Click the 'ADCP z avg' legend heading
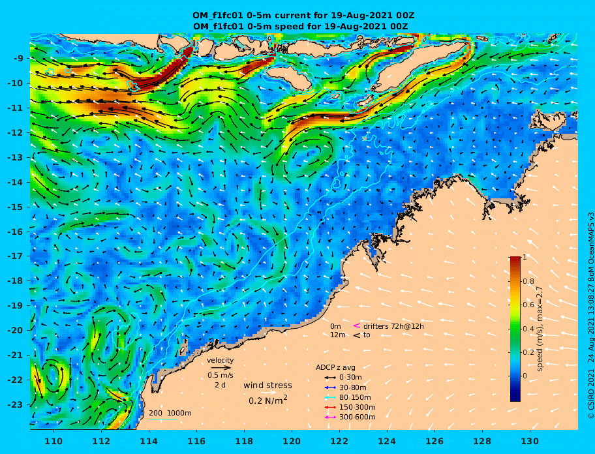The image size is (595, 454). (335, 367)
